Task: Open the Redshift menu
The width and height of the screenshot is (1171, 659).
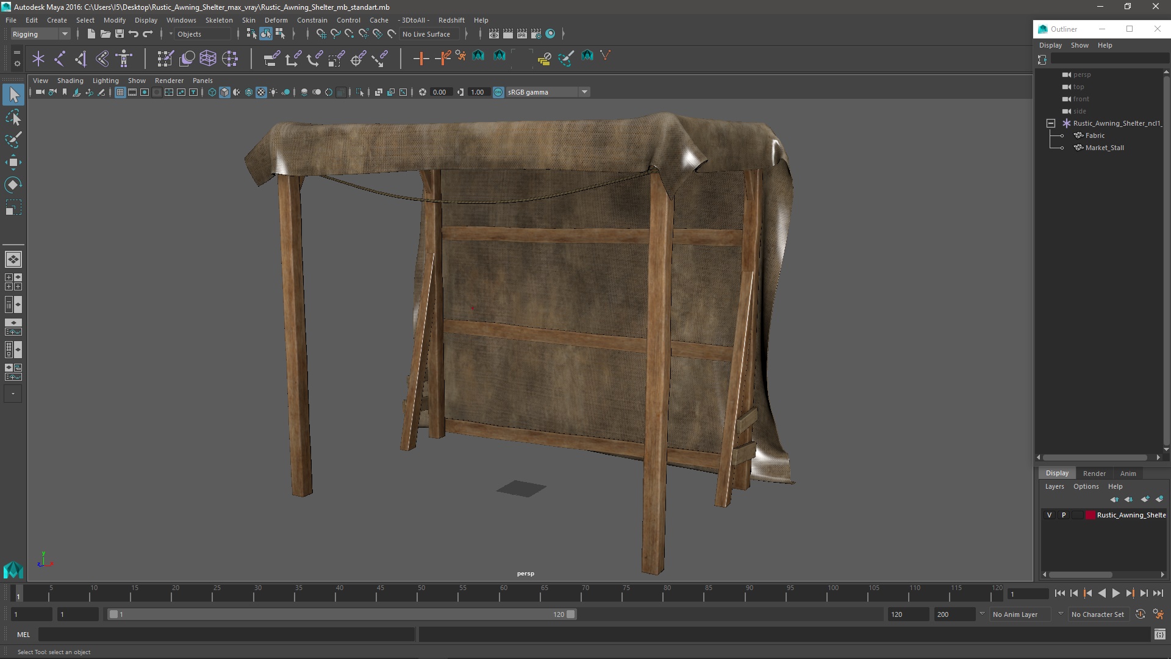Action: [x=451, y=20]
